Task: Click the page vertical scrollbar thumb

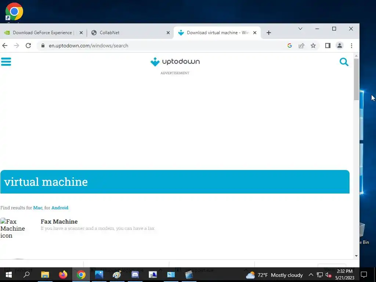Action: 356,79
